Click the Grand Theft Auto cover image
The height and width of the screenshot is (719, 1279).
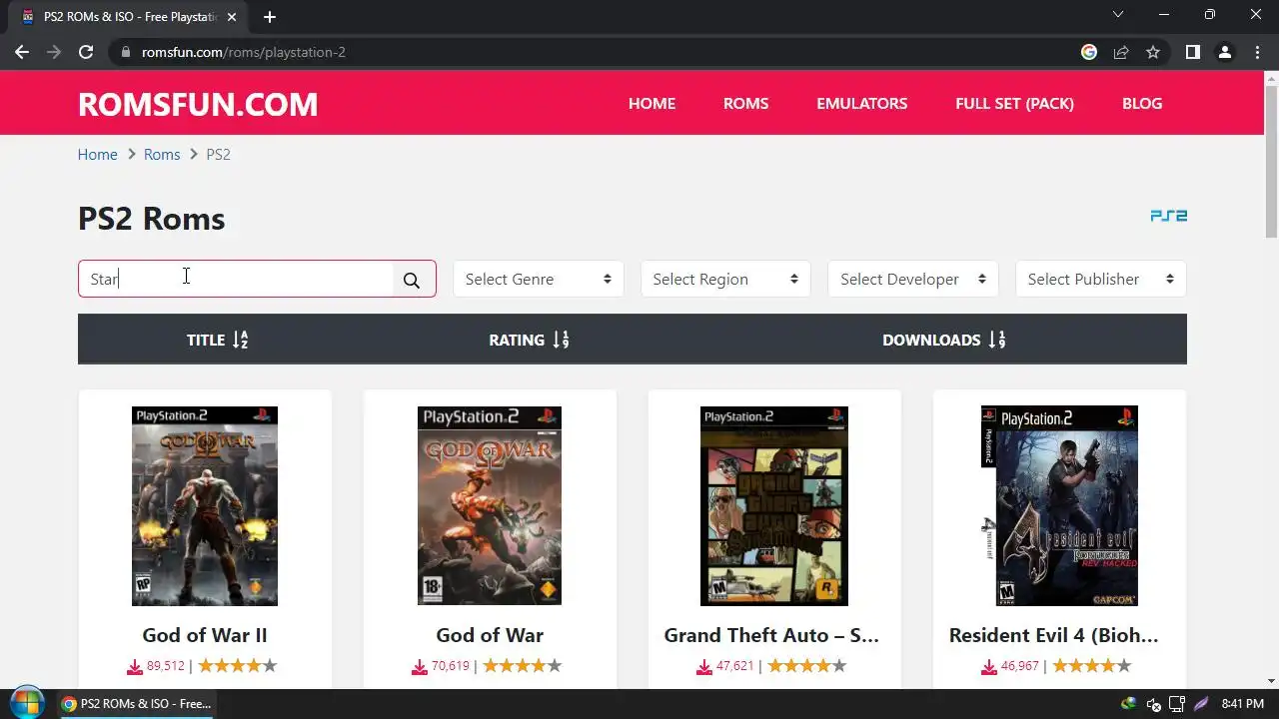[774, 506]
